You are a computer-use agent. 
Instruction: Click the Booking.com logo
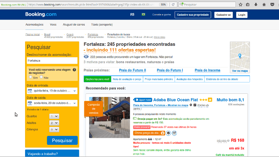point(41,15)
